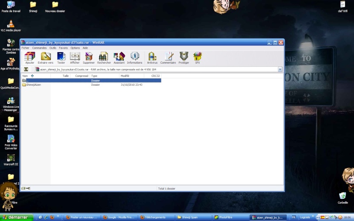Open the Corbeille recycle bin
The image size is (354, 221).
click(x=342, y=198)
